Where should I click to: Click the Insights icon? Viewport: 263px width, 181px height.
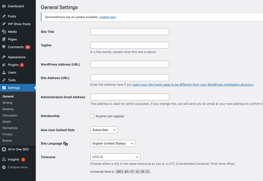click(x=4, y=159)
